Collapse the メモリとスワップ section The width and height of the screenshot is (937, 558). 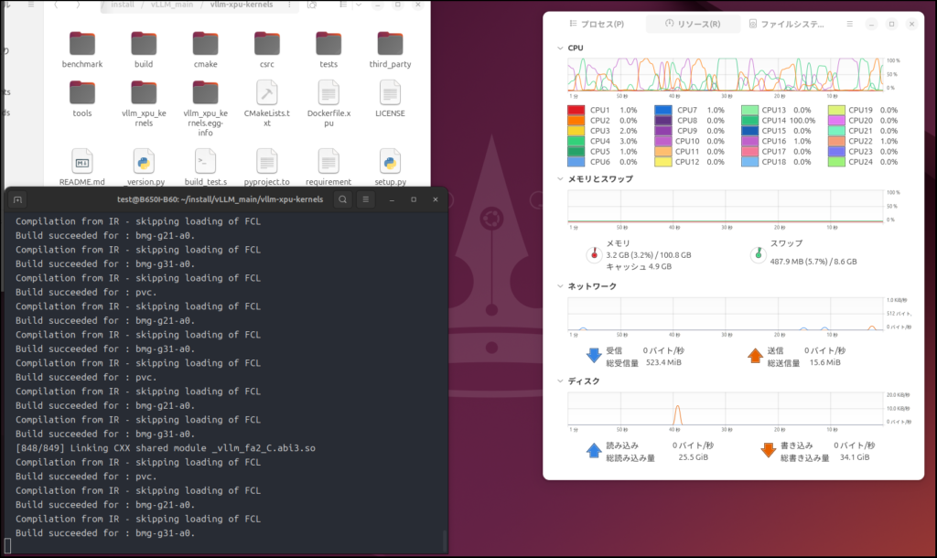point(560,179)
